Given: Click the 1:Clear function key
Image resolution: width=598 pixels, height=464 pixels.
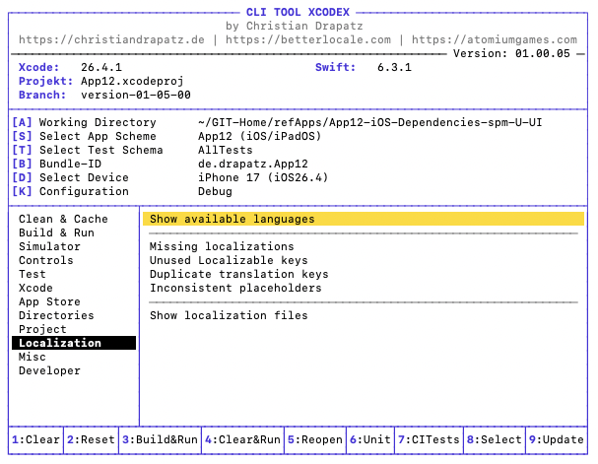Looking at the screenshot, I should [x=35, y=439].
